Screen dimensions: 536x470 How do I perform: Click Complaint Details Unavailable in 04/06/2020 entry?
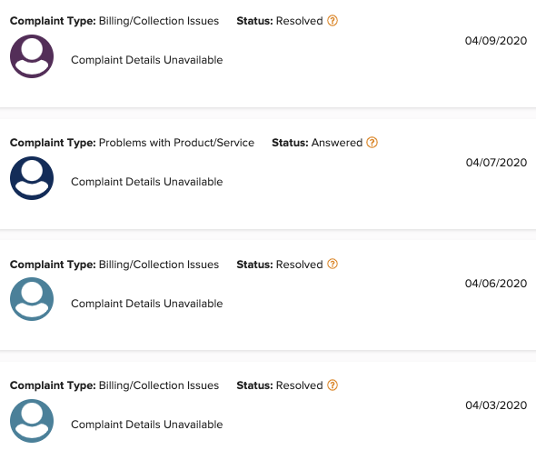pos(146,304)
